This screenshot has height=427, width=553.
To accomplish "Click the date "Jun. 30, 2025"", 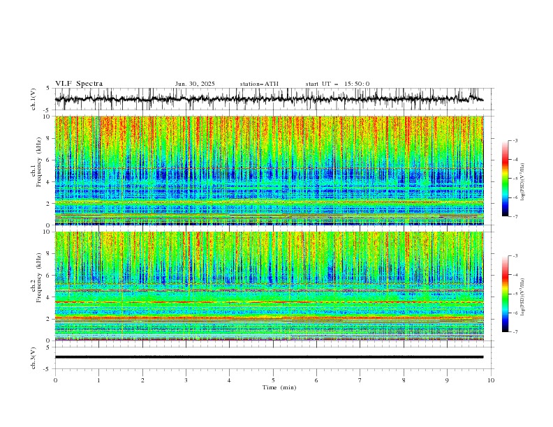I will click(195, 84).
